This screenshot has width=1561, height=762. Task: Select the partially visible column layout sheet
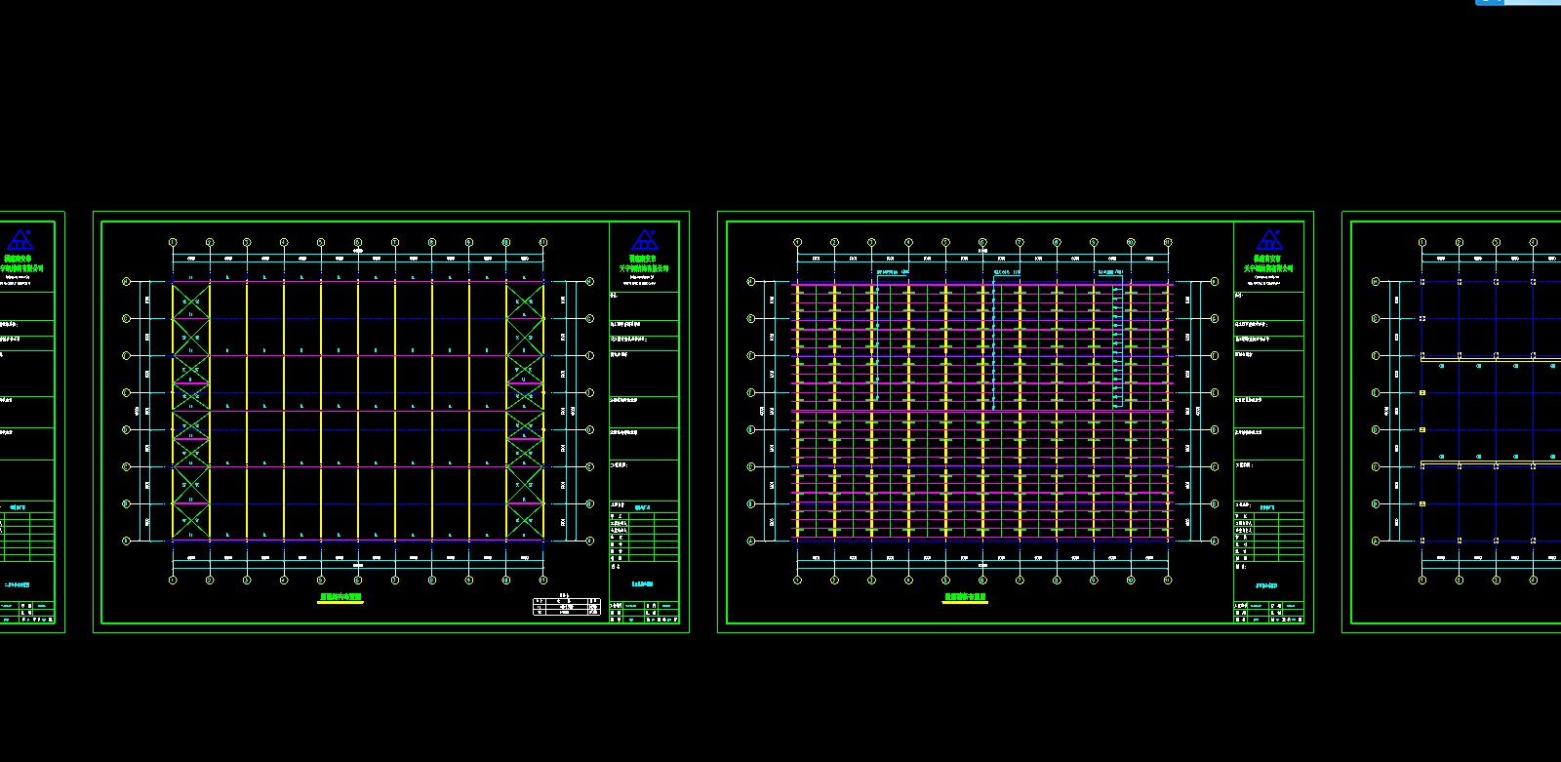pos(1452,421)
